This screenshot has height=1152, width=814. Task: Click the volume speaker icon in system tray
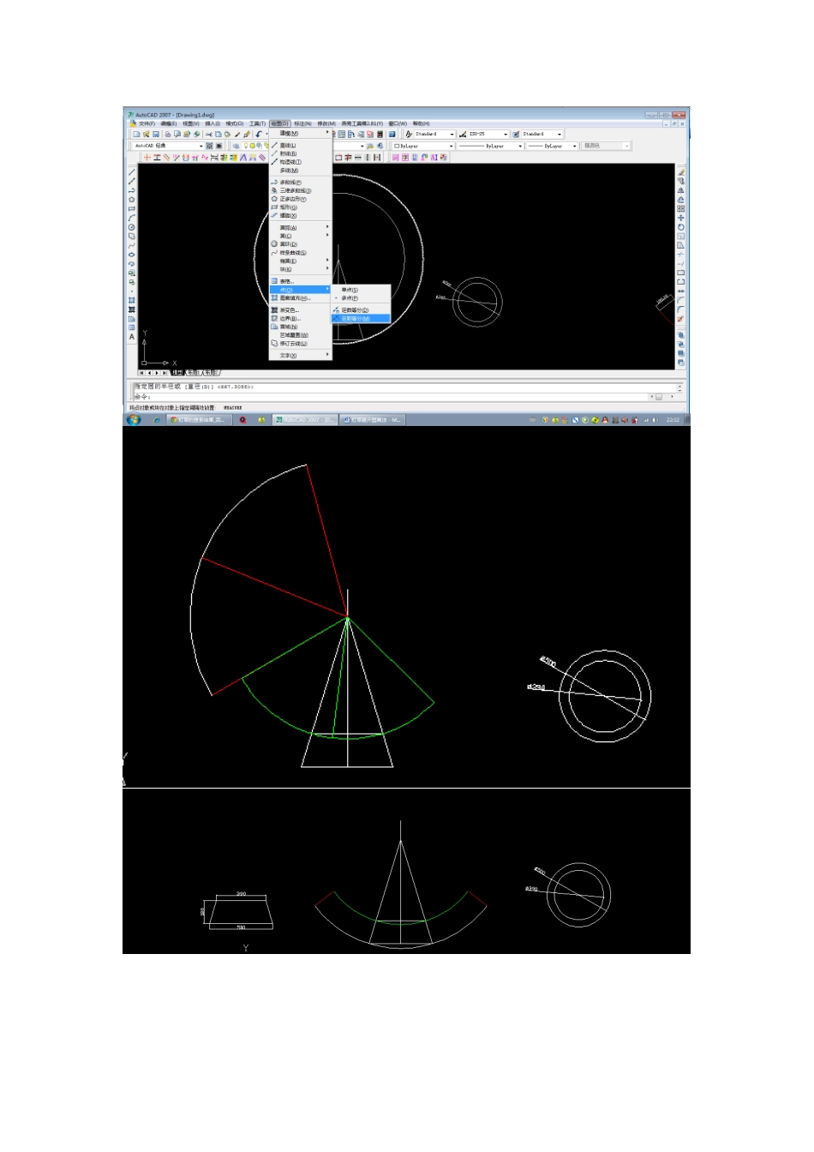tap(656, 420)
